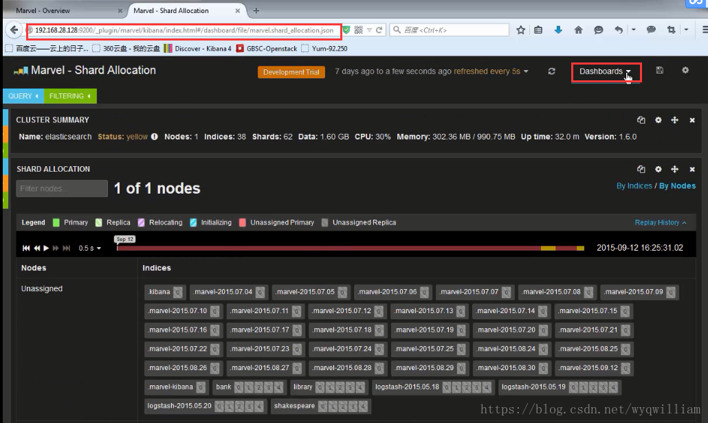Open the Discover - Kibana 4 bookmark
This screenshot has height=423, width=708.
pos(198,48)
